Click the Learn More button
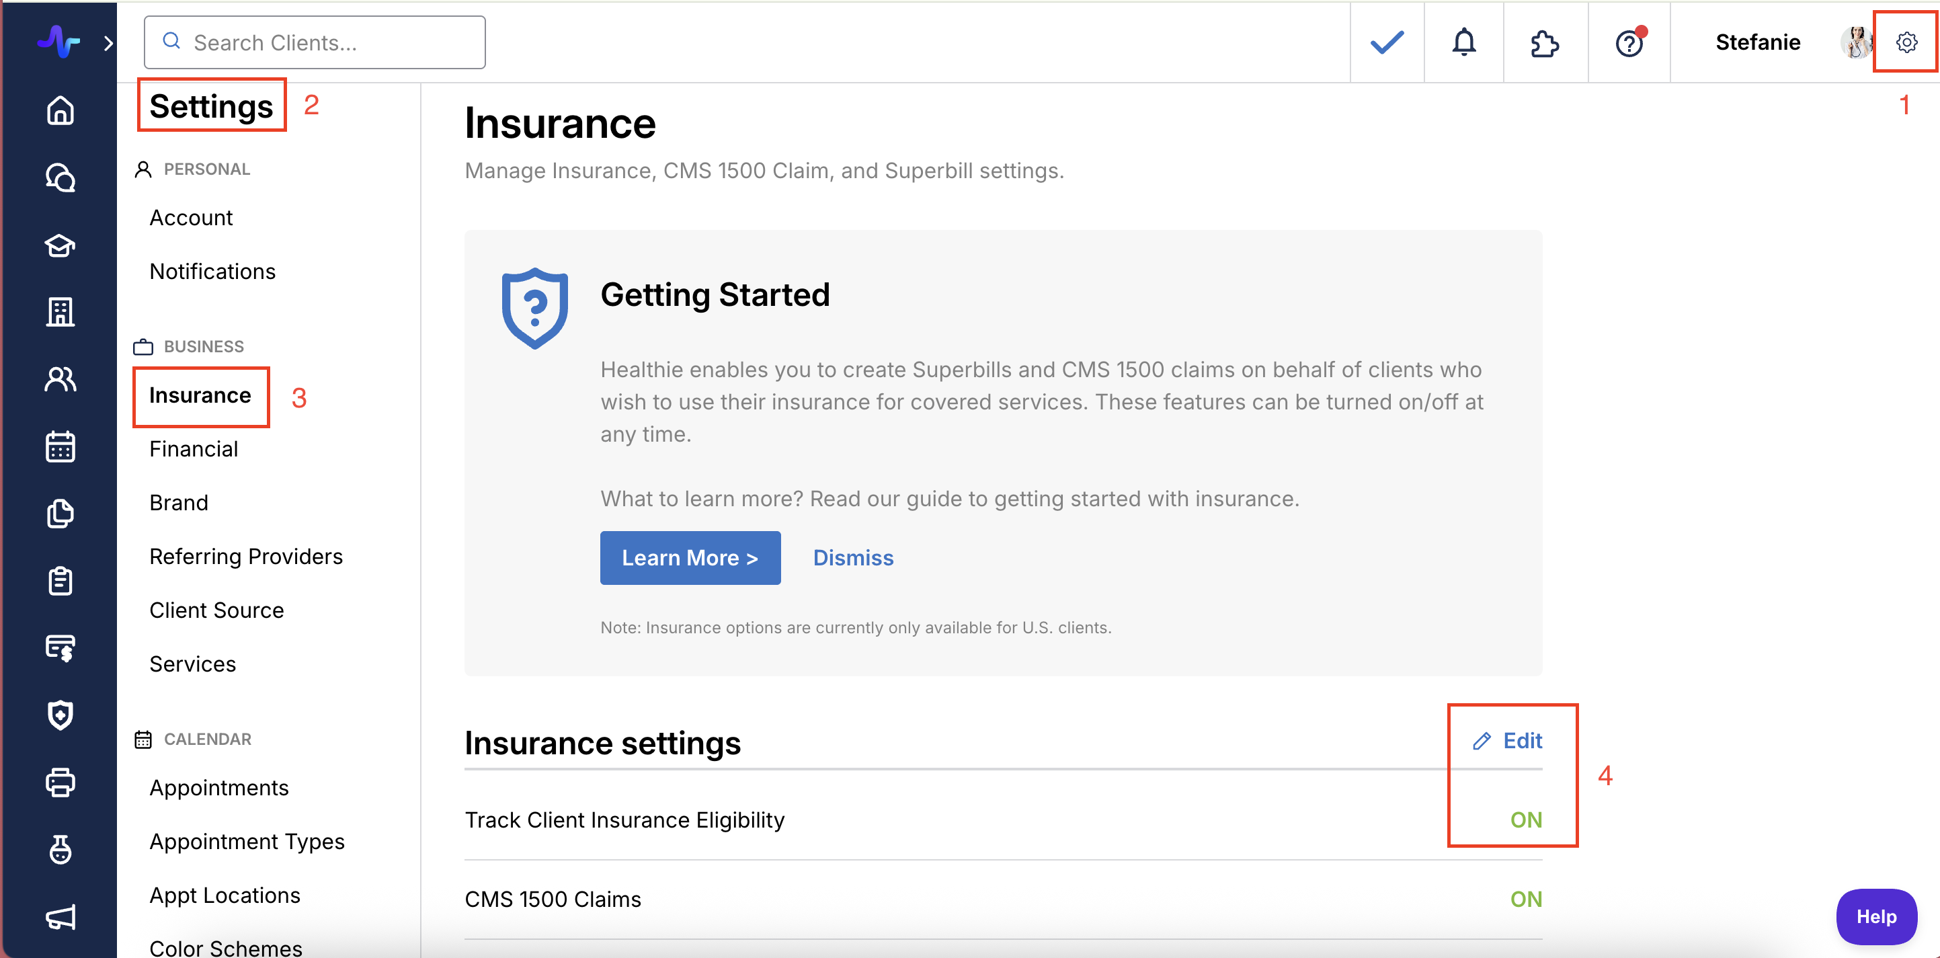 click(690, 557)
